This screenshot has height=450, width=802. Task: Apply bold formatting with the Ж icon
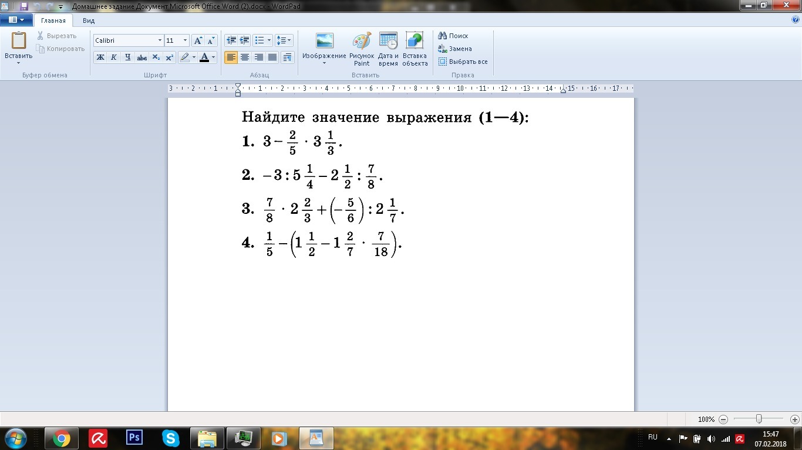coord(100,57)
